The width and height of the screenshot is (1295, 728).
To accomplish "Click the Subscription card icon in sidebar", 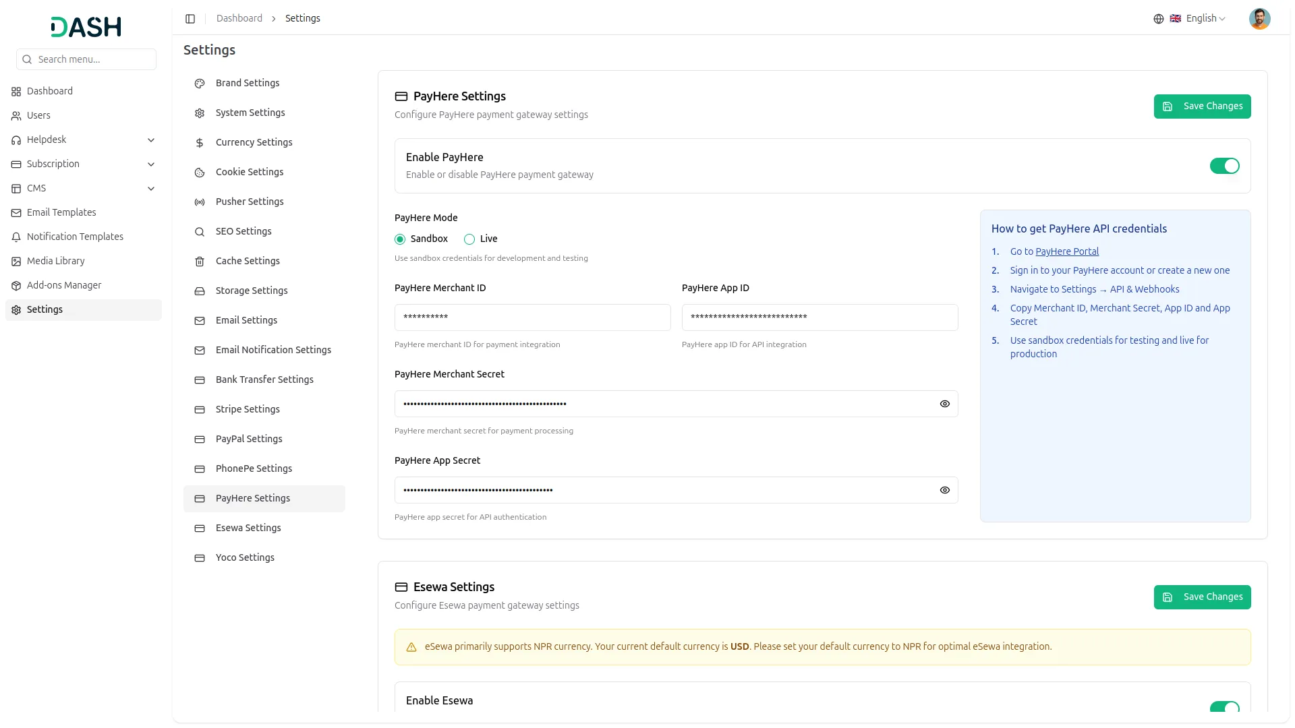I will (16, 164).
